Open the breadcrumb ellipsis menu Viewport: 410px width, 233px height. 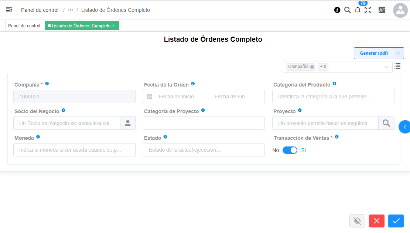click(x=70, y=10)
